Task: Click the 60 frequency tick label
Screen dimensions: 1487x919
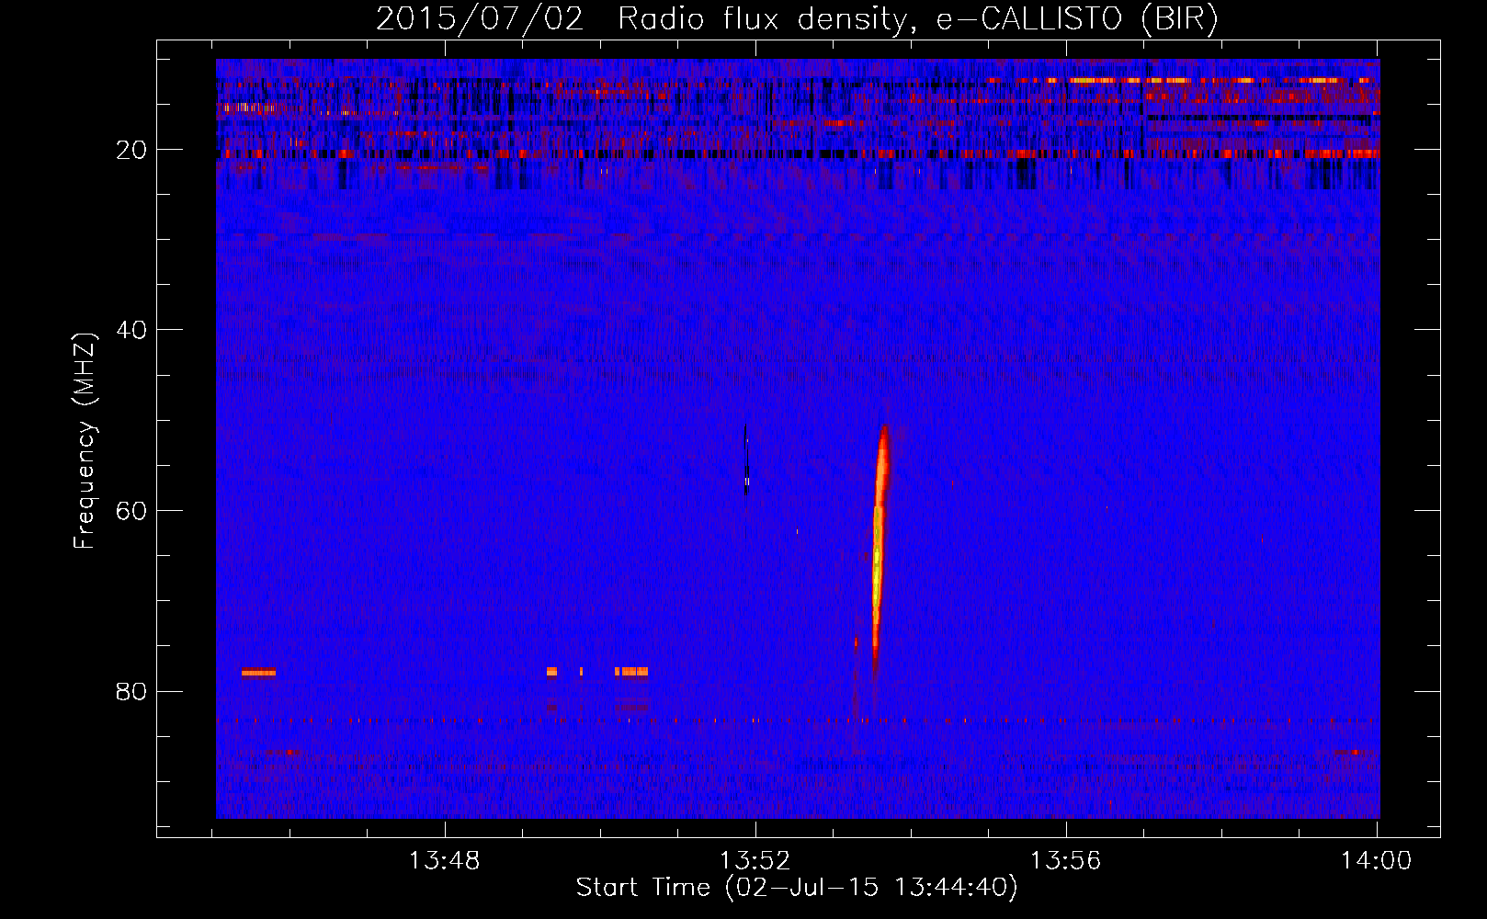Action: (132, 511)
